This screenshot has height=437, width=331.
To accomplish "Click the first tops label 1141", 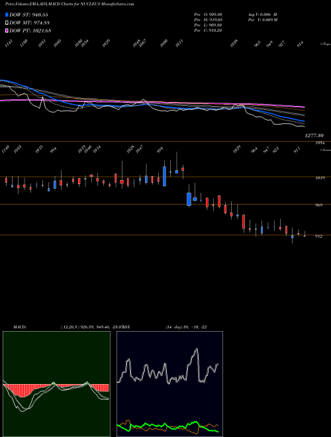I will pyautogui.click(x=9, y=43).
